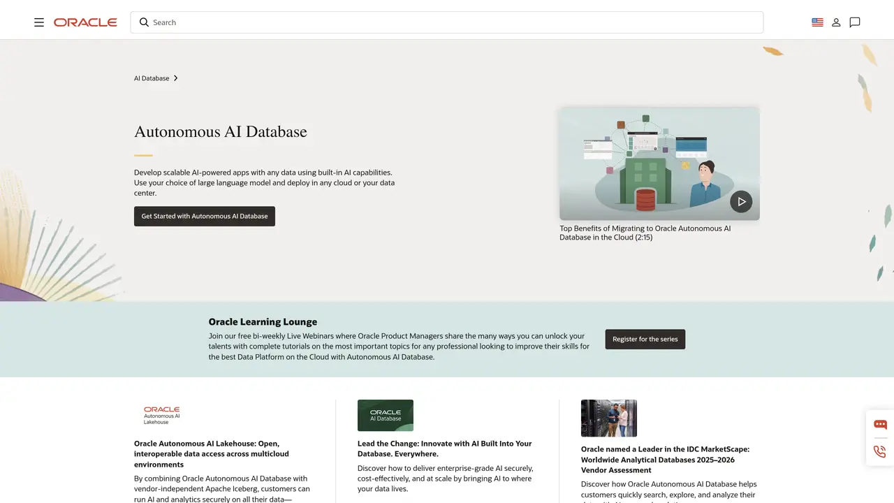
Task: Click Get Started with Autonomous AI Database
Action: click(x=205, y=216)
